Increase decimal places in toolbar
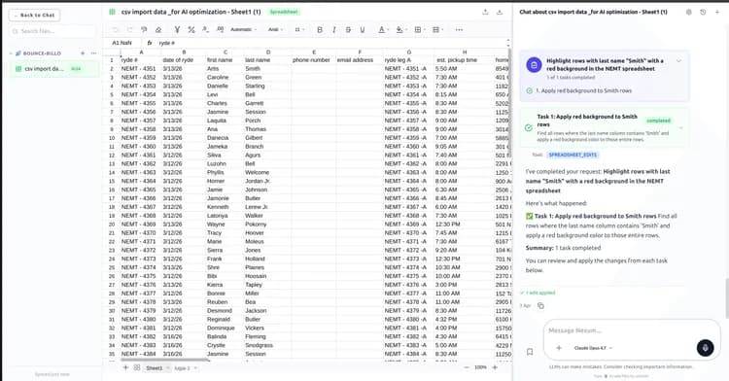The image size is (729, 381). 220,30
